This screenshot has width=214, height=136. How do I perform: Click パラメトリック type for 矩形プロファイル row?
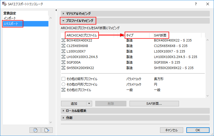point(134,79)
